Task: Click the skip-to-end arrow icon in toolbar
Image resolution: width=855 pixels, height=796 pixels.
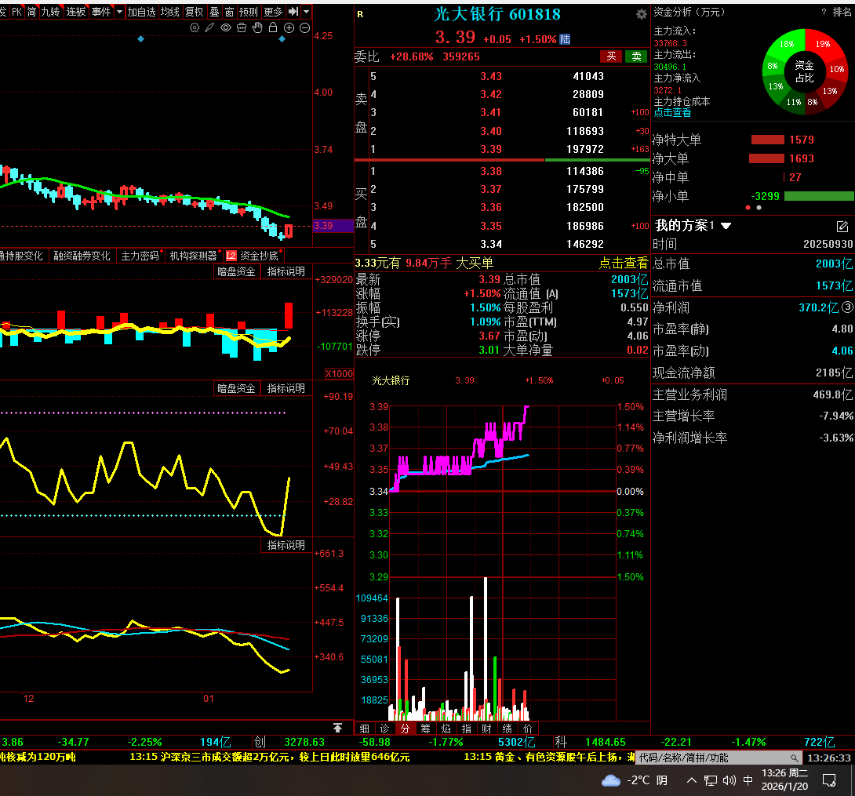Action: (293, 12)
